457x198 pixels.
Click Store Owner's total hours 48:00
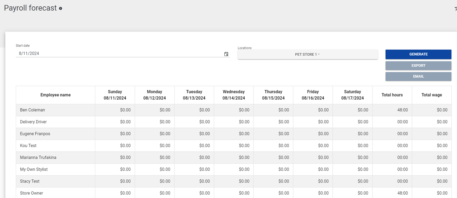pyautogui.click(x=402, y=193)
